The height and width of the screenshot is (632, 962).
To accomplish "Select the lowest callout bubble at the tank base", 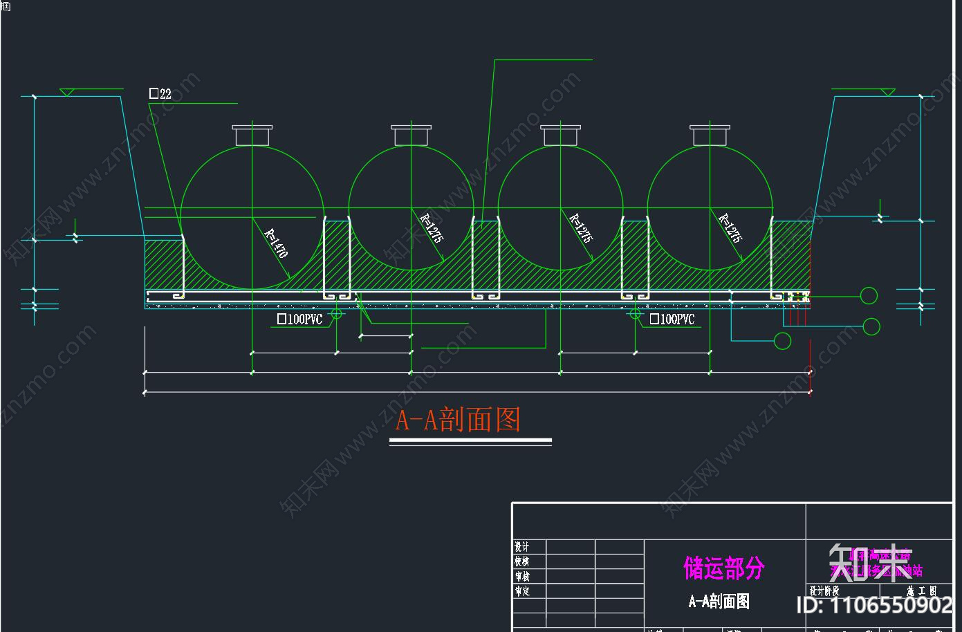I will click(x=782, y=340).
